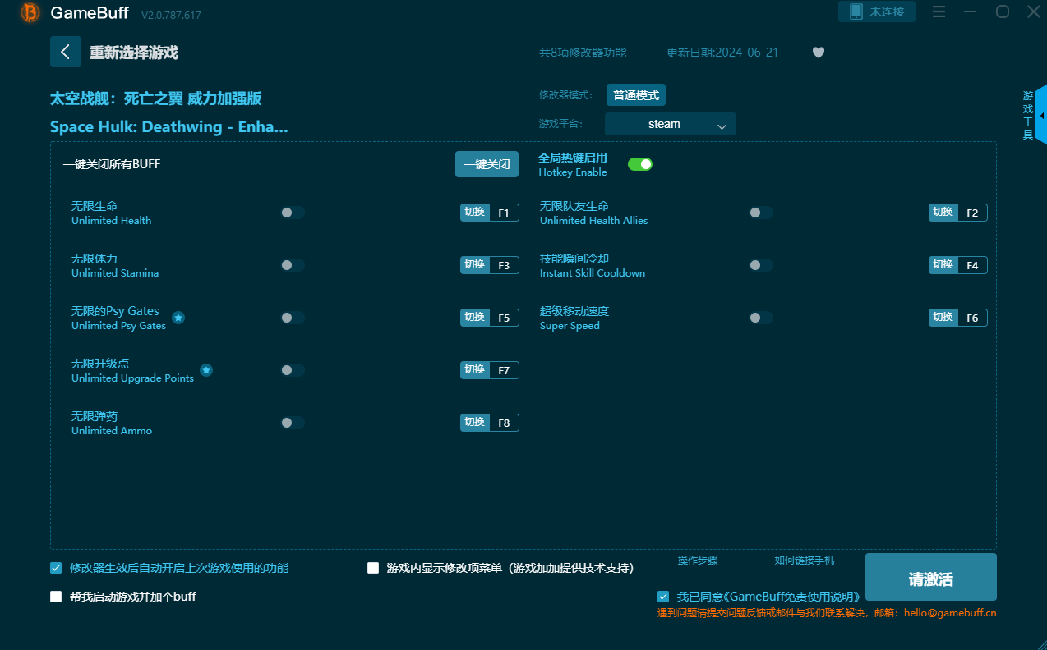Viewport: 1047px width, 650px height.
Task: Click 切换 F3 hotkey button
Action: [490, 265]
